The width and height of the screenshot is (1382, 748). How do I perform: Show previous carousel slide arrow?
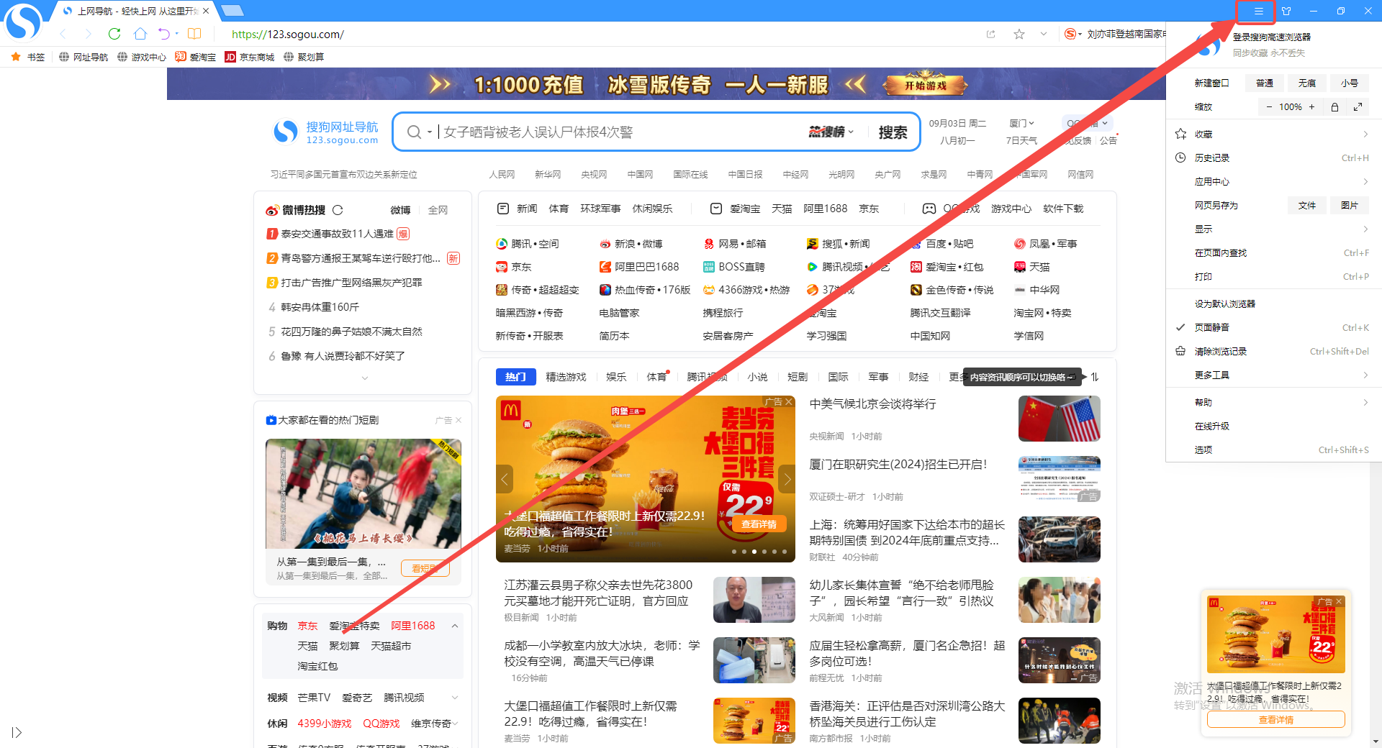505,479
